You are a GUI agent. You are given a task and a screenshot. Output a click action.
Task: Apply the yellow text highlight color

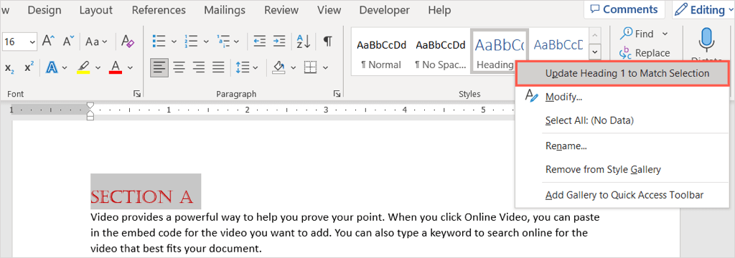click(83, 67)
